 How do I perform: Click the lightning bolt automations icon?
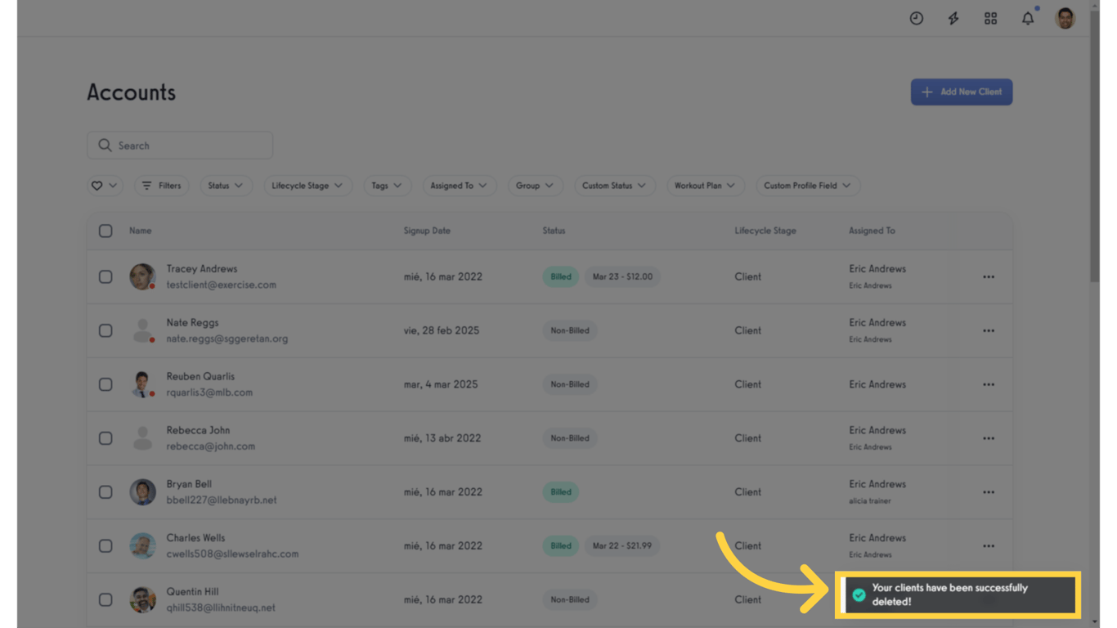tap(953, 18)
